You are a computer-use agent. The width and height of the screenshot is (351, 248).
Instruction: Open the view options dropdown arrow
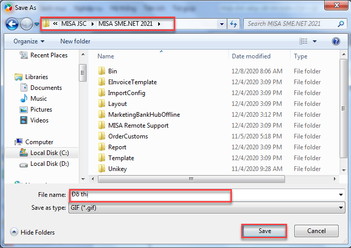[314, 41]
